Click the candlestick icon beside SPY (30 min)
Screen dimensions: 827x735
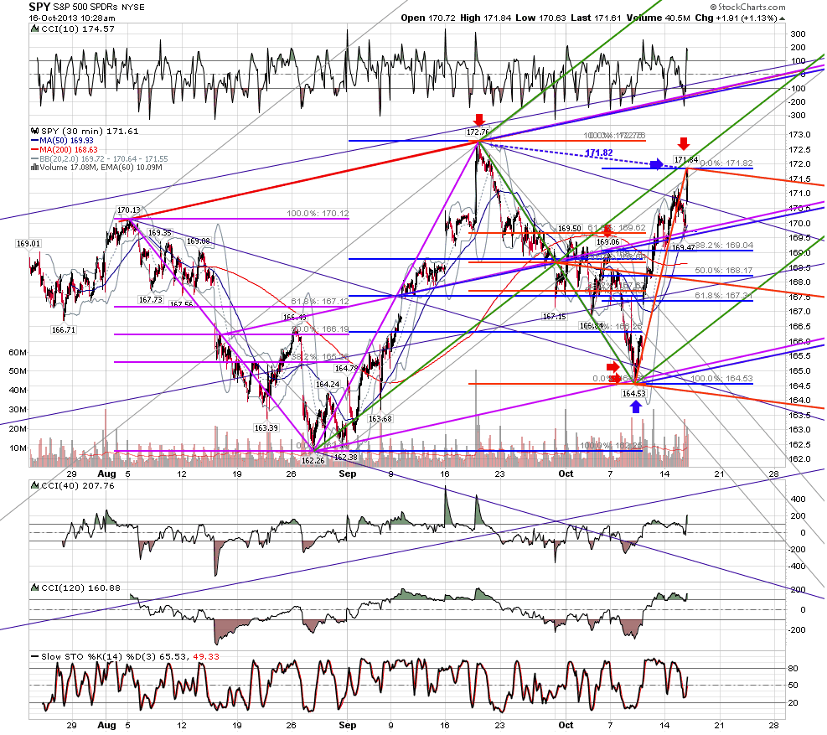[35, 131]
